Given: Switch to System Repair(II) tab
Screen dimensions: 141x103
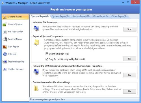Looking at the screenshot, I should coord(60,16).
